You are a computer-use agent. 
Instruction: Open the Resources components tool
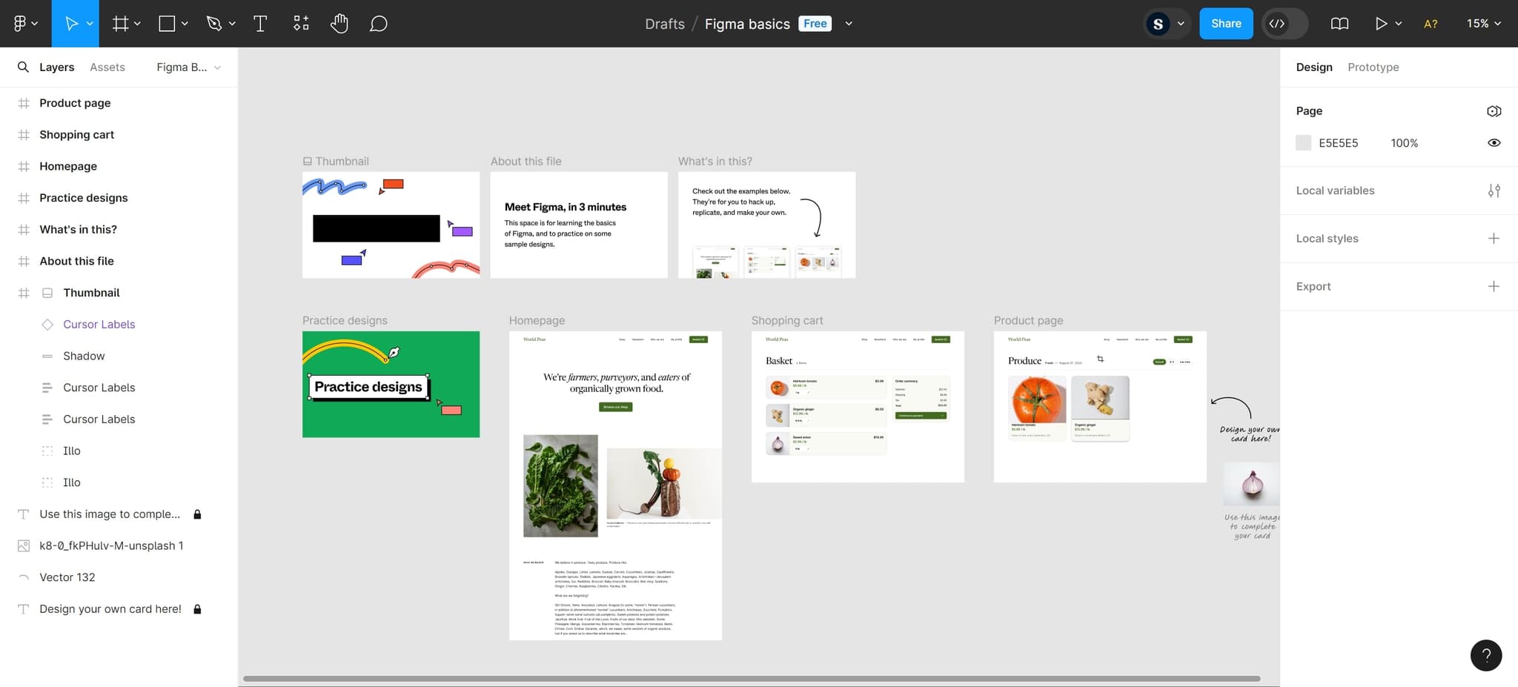pyautogui.click(x=301, y=24)
